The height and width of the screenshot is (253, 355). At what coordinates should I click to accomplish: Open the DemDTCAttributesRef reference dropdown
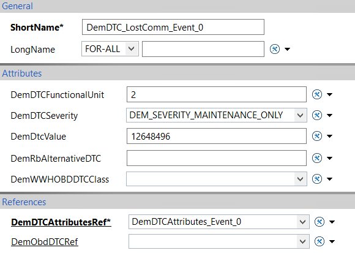click(x=219, y=222)
